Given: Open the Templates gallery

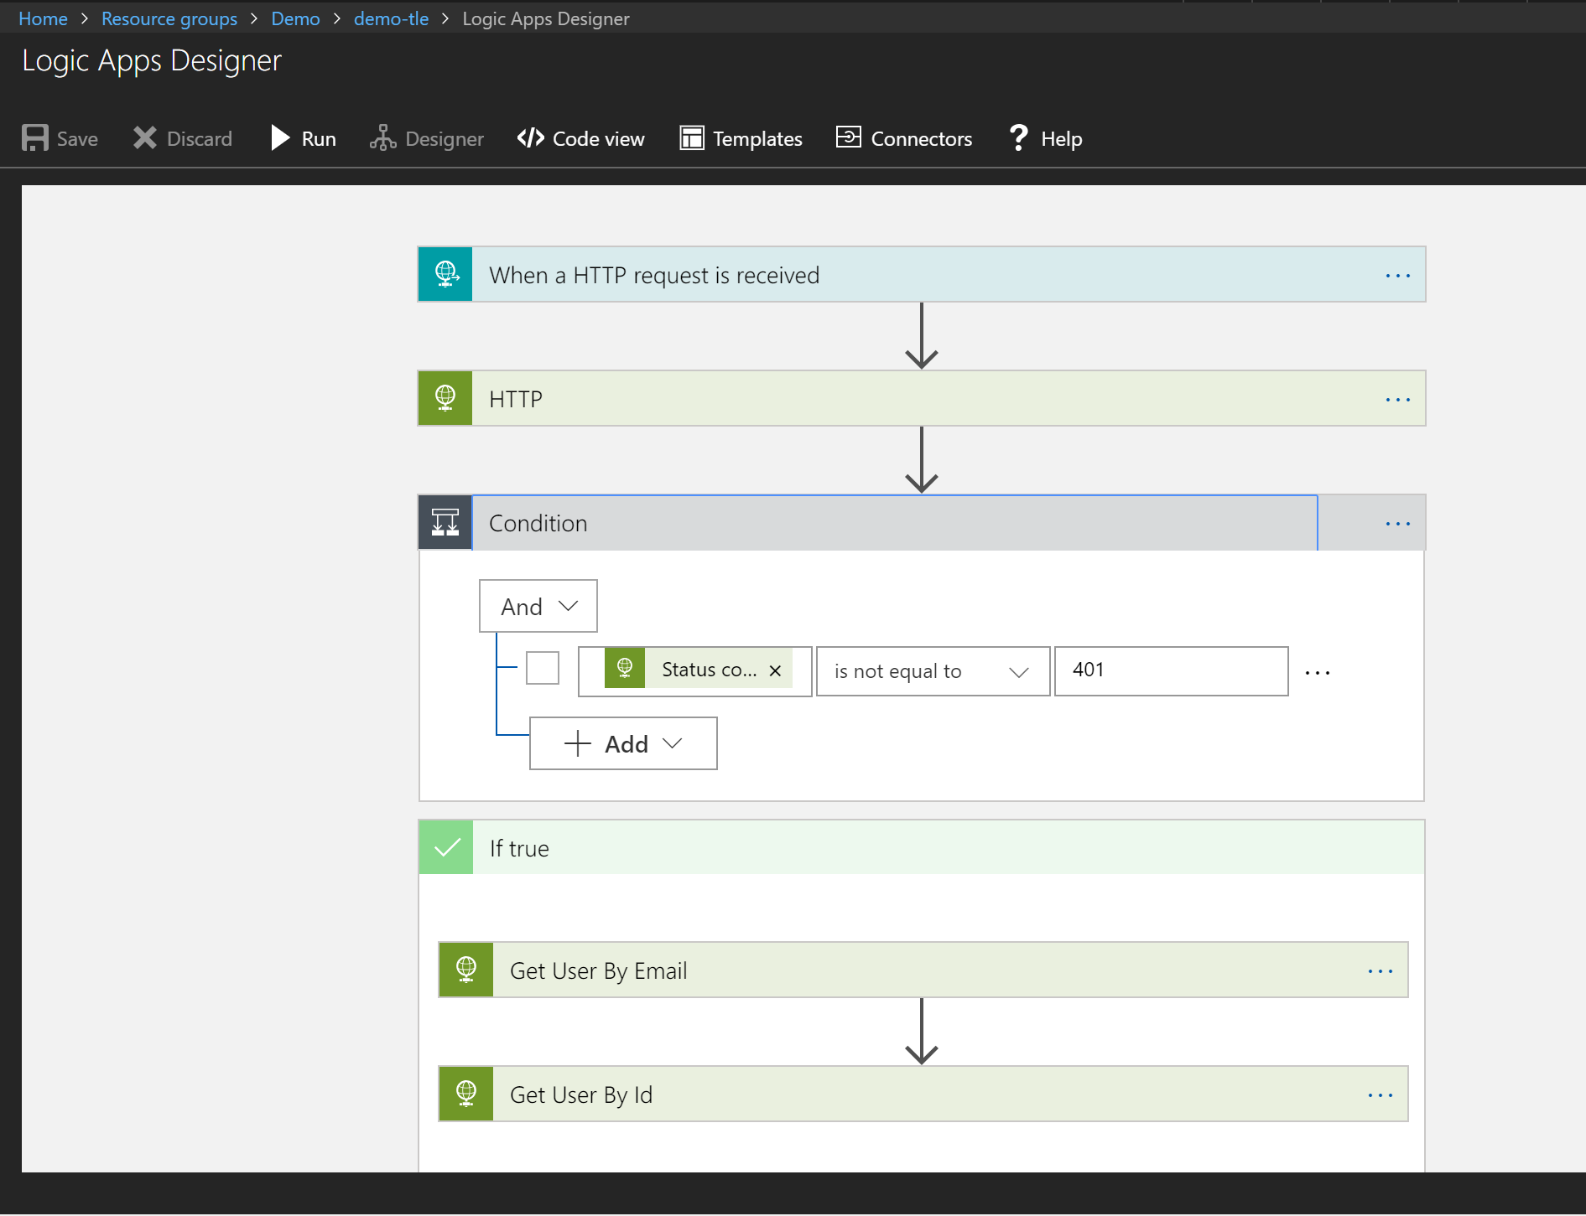Looking at the screenshot, I should pos(741,138).
